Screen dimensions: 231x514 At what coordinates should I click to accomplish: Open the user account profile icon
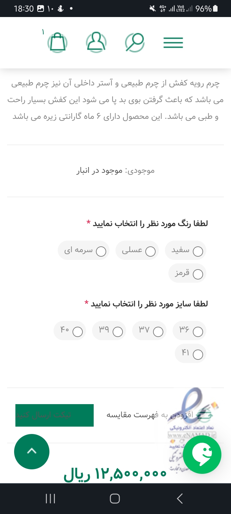click(96, 42)
